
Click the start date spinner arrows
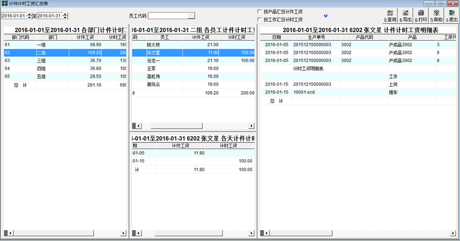coord(29,16)
